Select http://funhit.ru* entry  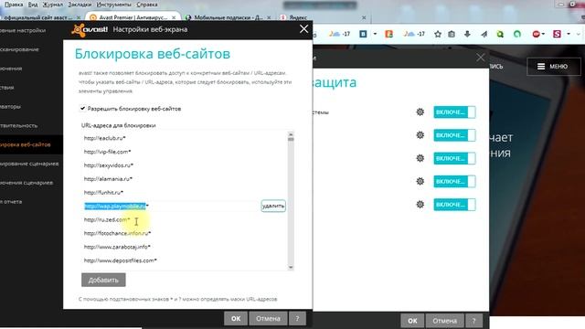pos(103,193)
